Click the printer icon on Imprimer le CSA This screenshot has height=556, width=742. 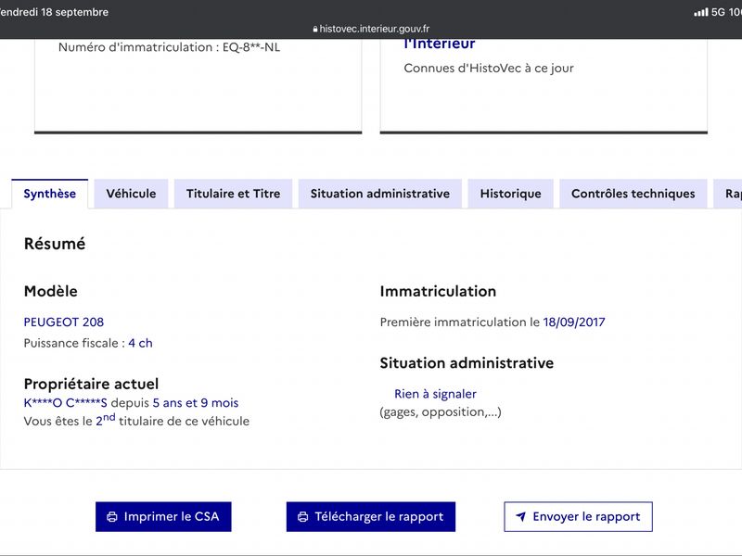coord(112,517)
